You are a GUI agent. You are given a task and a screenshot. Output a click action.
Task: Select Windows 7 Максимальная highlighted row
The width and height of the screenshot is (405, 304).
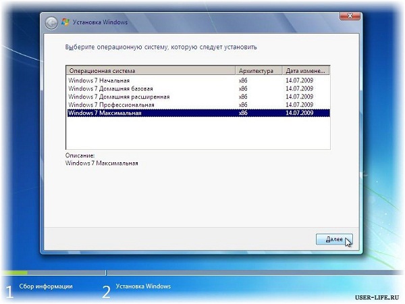tap(198, 113)
